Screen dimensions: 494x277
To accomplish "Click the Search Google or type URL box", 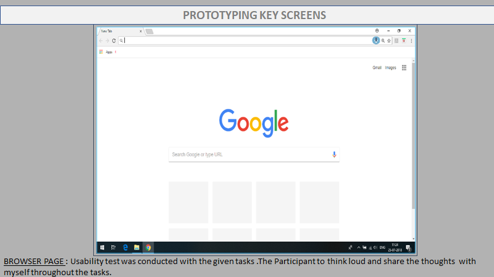I will [247, 155].
